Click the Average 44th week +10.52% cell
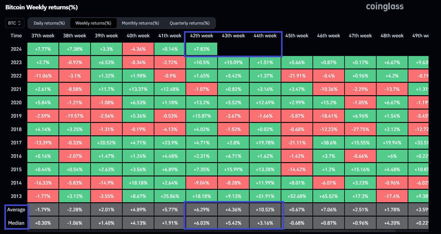 coord(265,210)
